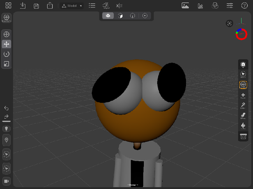Select the flame-shaped tool in right toolbar
Viewport: 253px width, 189px height.
coord(243,125)
